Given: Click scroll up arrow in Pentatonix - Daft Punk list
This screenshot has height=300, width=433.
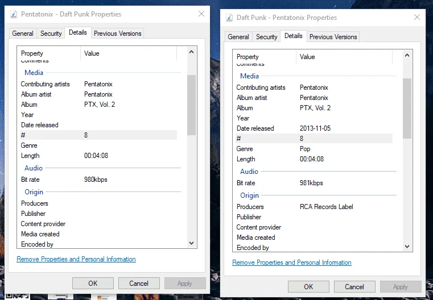Looking at the screenshot, I should click(x=191, y=52).
